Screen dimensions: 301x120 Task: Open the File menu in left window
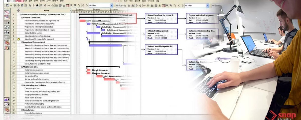point(26,1)
